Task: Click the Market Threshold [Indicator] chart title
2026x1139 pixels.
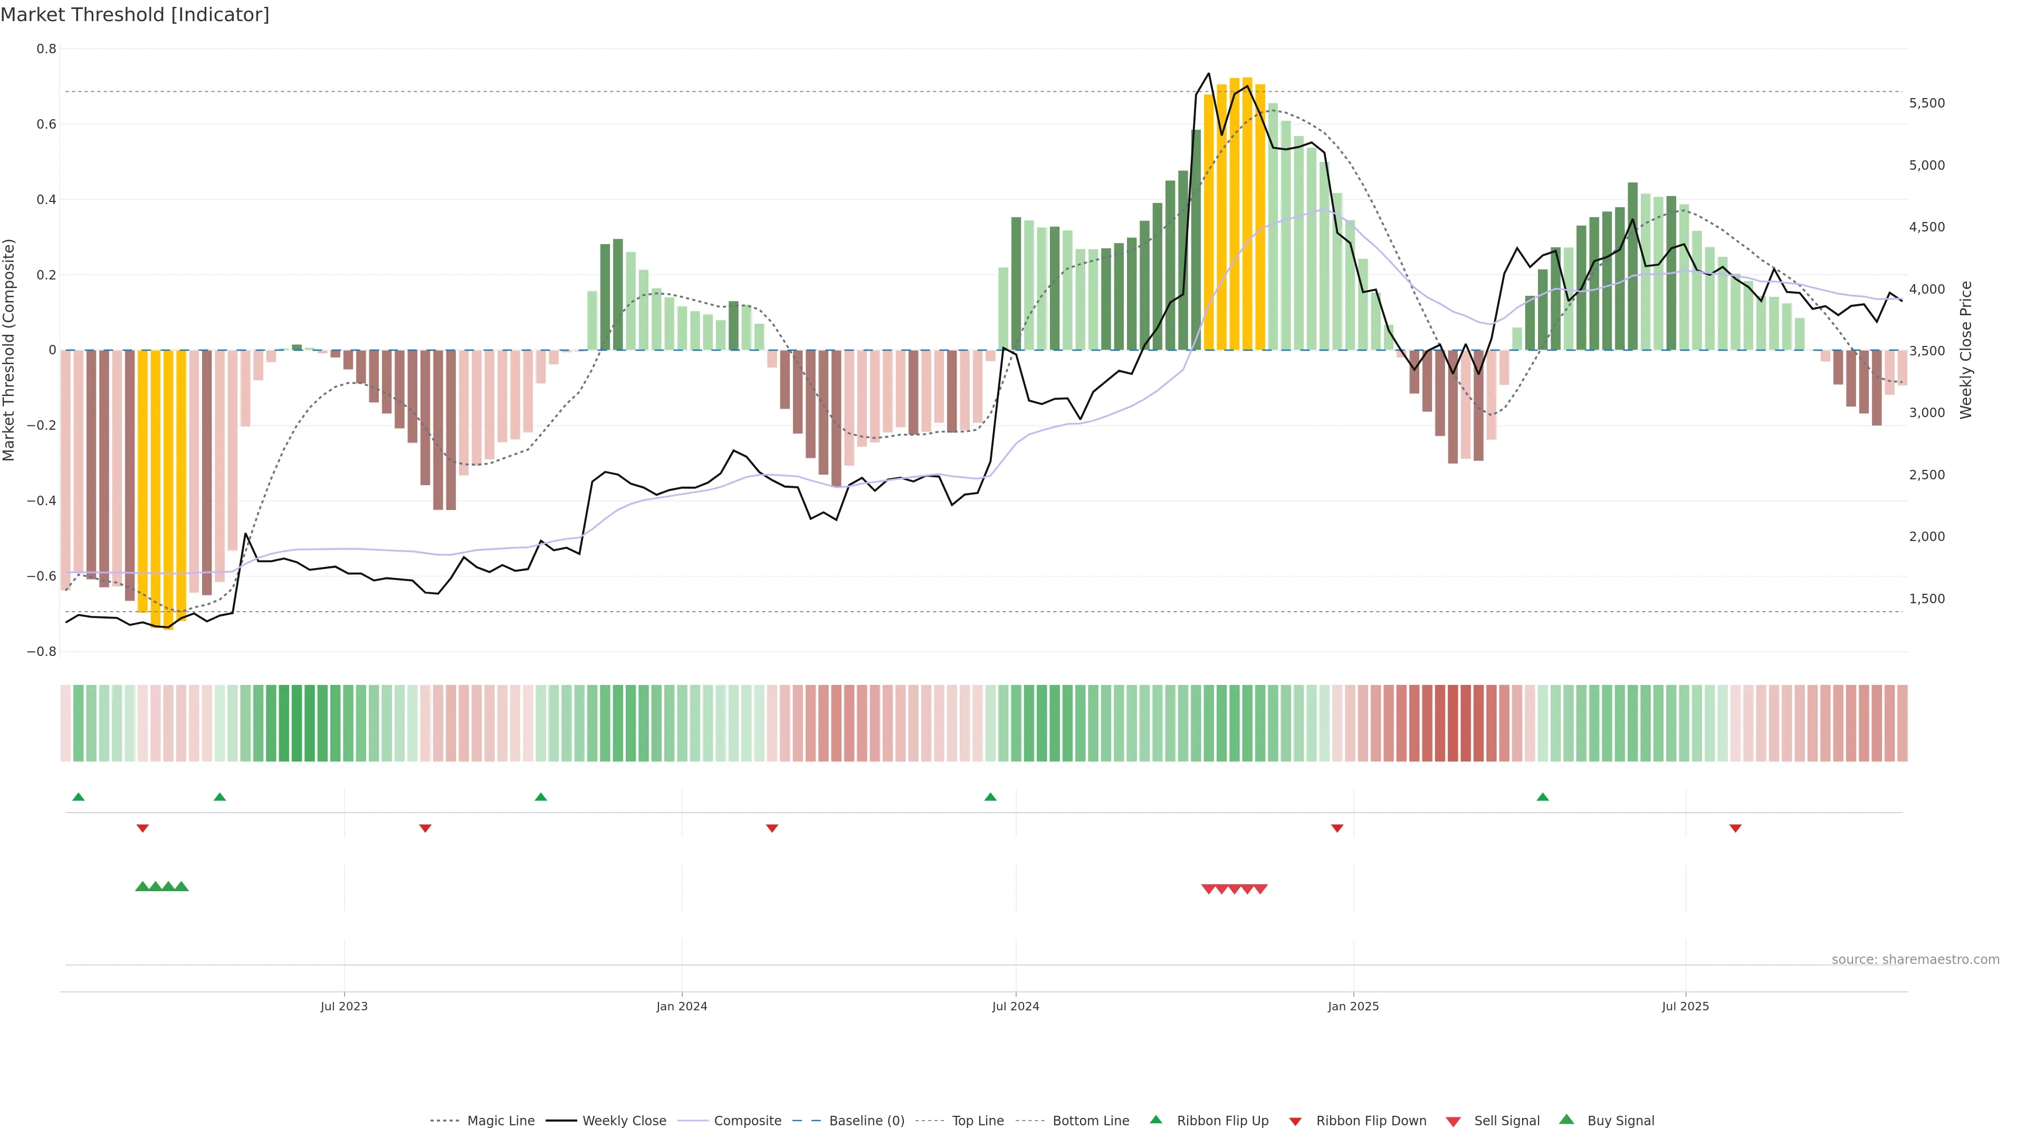Action: (x=135, y=15)
